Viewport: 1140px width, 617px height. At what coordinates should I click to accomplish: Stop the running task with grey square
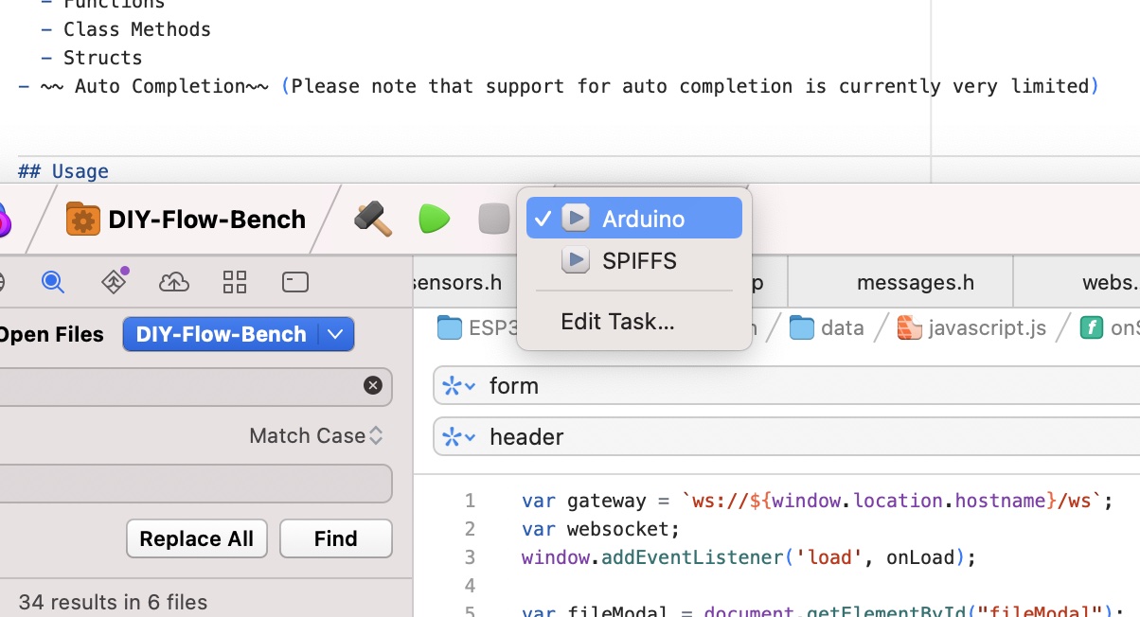pyautogui.click(x=494, y=220)
